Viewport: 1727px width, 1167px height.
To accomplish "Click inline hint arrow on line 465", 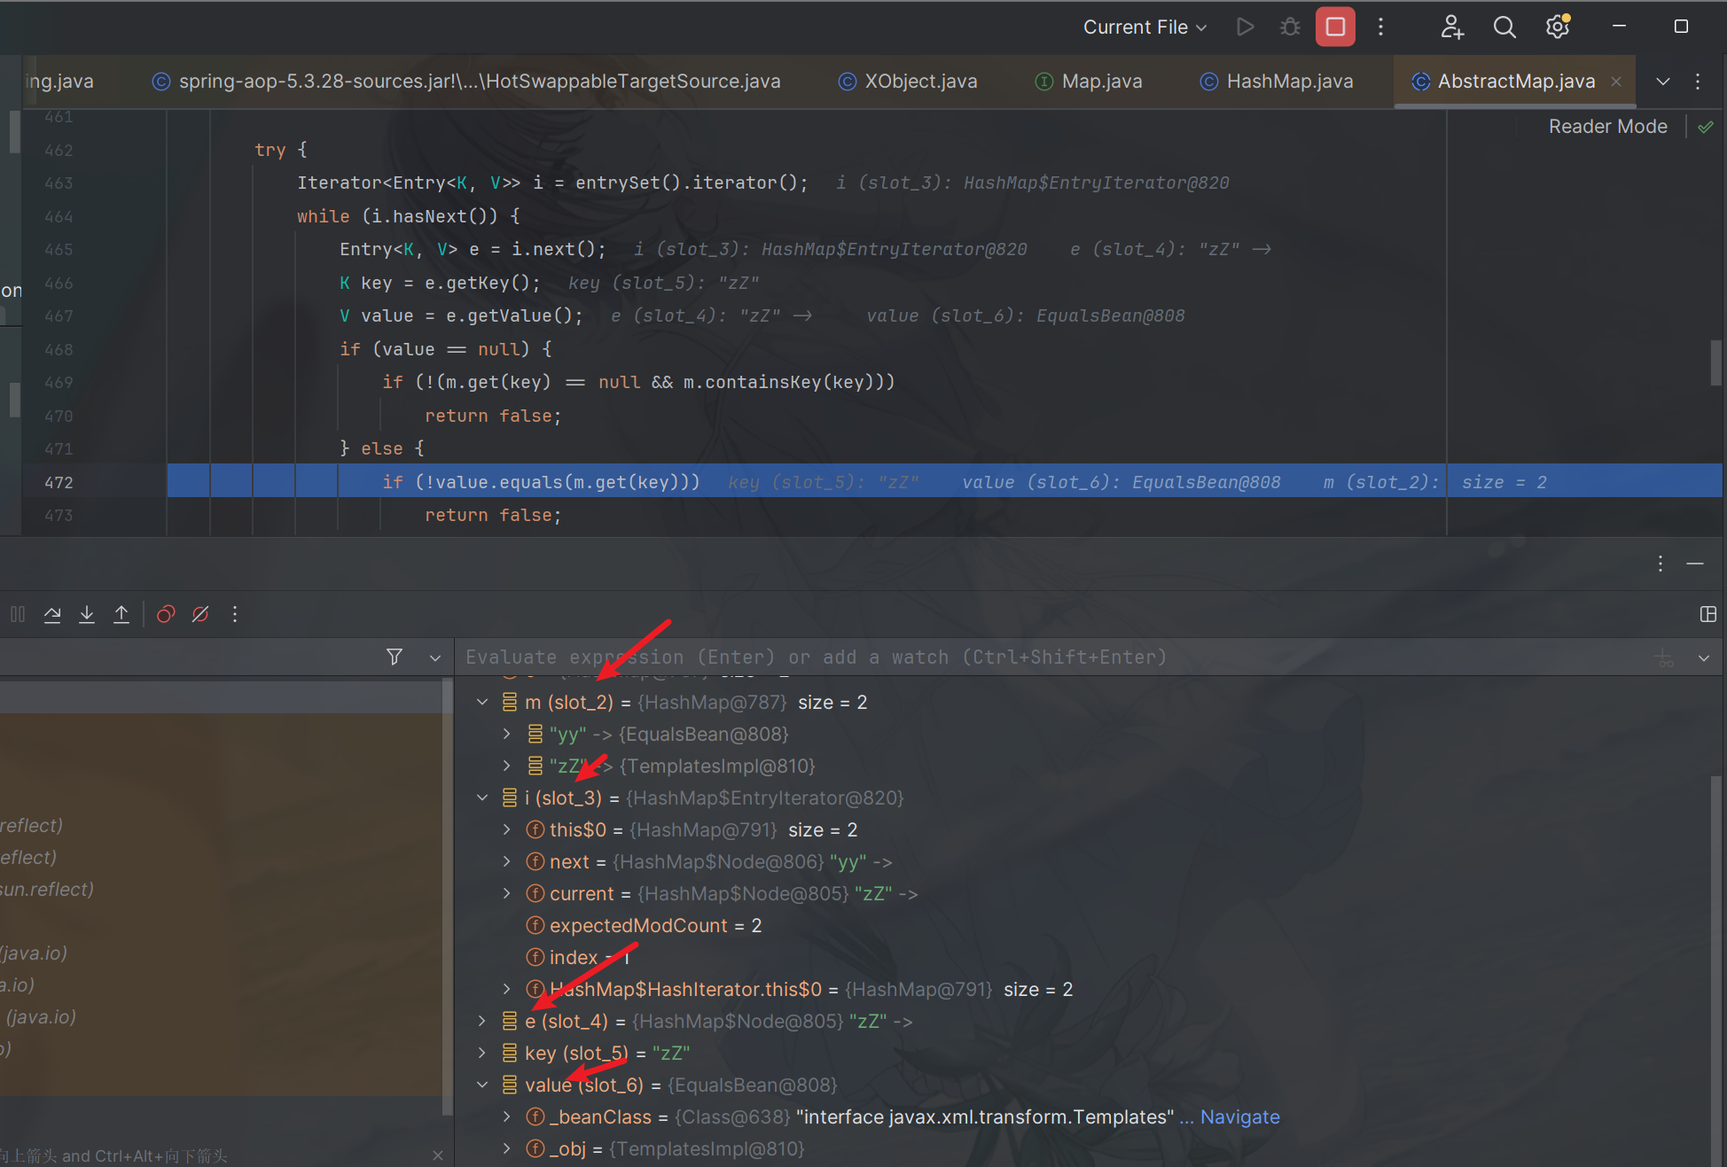I will tap(1262, 250).
